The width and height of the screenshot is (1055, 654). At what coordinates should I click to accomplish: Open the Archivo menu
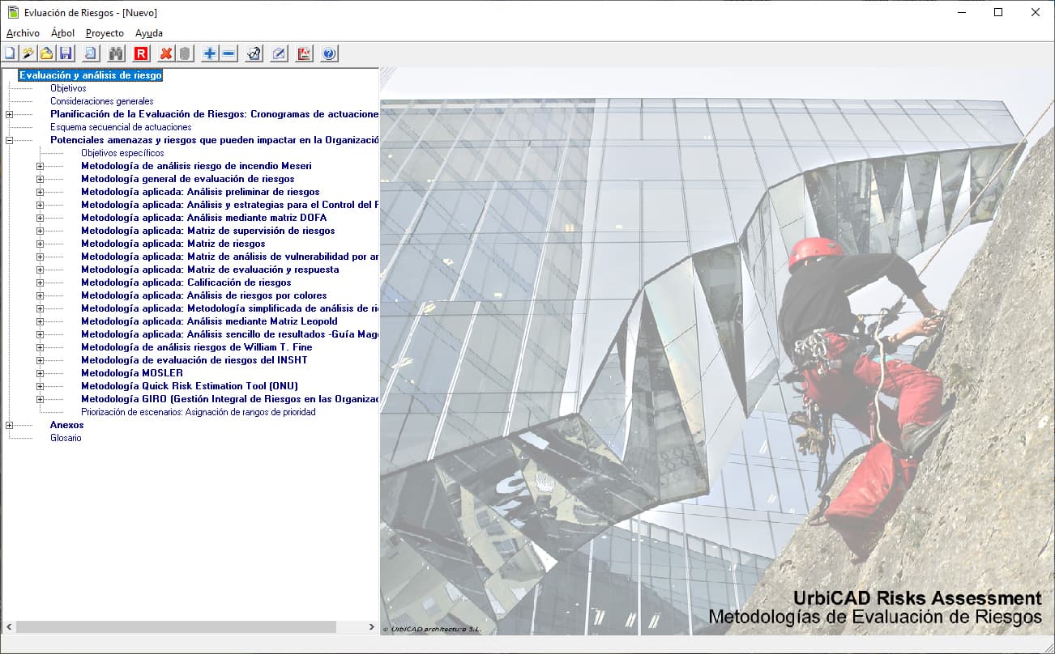coord(23,33)
